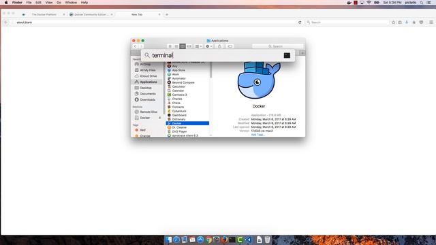This screenshot has height=245, width=436.
Task: Click the Finder share button
Action: tap(219, 46)
